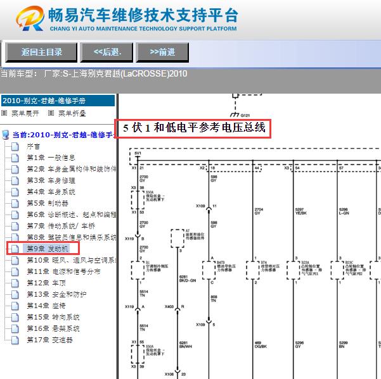
Task: Click the 6281 BK/D-GN wire label
Action: coord(188,278)
